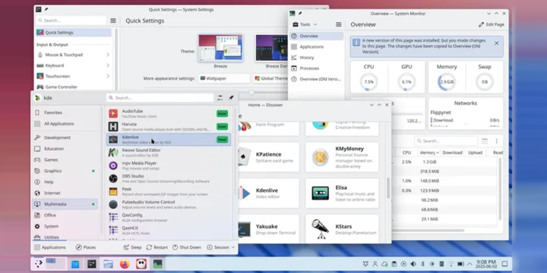Select Graphics category in launcher
The height and width of the screenshot is (273, 547).
point(65,171)
